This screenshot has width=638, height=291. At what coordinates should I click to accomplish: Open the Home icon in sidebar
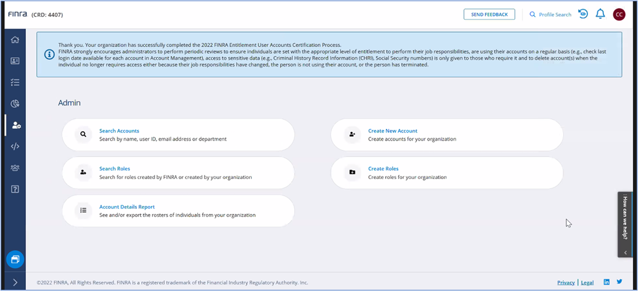tap(15, 40)
